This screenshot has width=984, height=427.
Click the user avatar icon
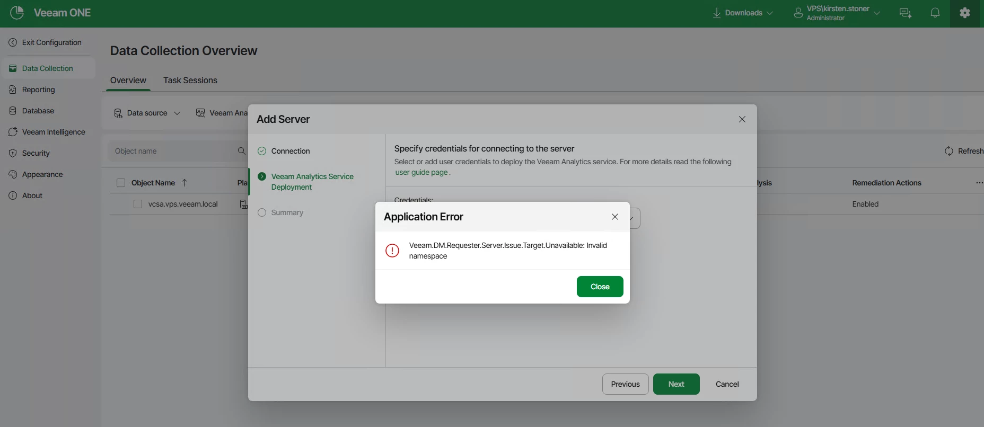[x=798, y=13]
